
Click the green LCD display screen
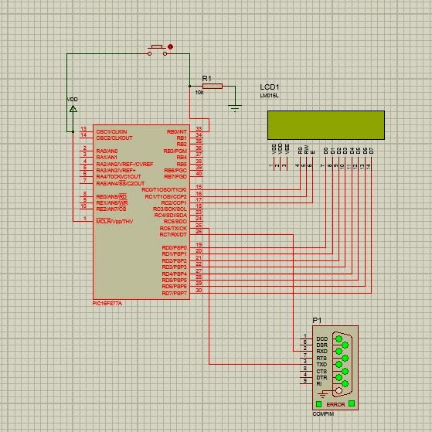326,125
